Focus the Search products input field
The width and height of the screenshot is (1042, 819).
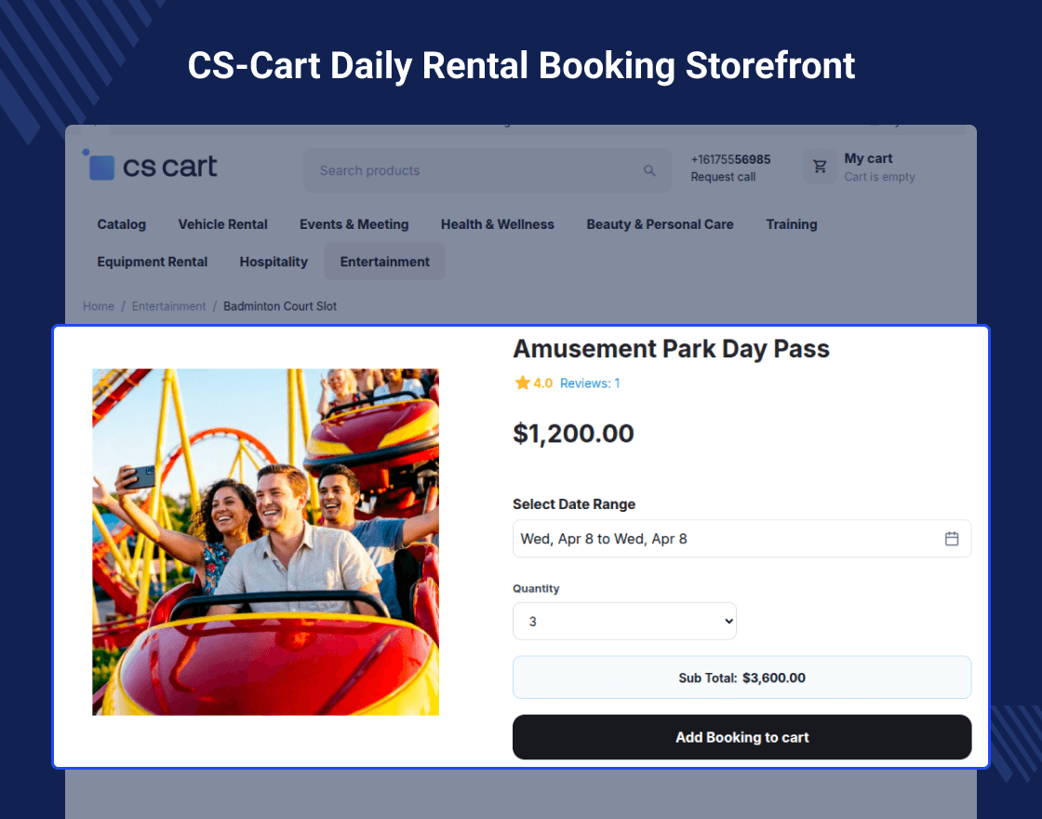474,170
